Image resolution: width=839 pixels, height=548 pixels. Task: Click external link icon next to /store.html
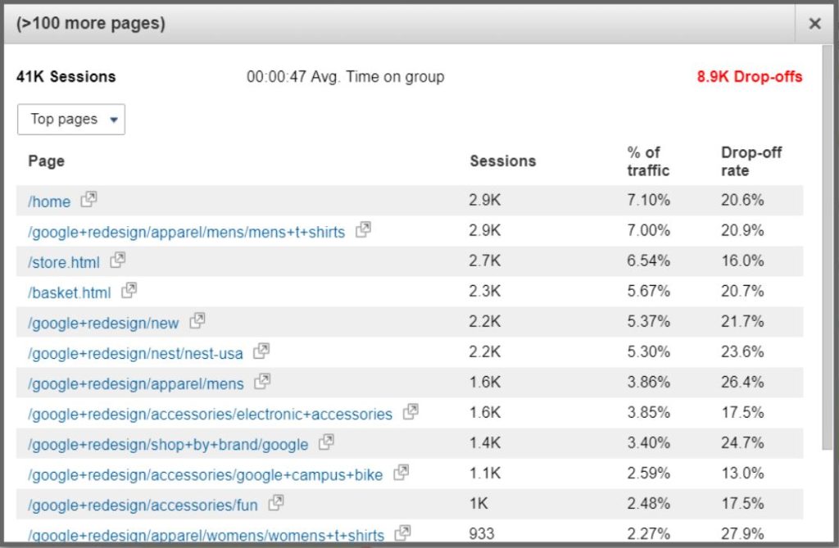[119, 260]
